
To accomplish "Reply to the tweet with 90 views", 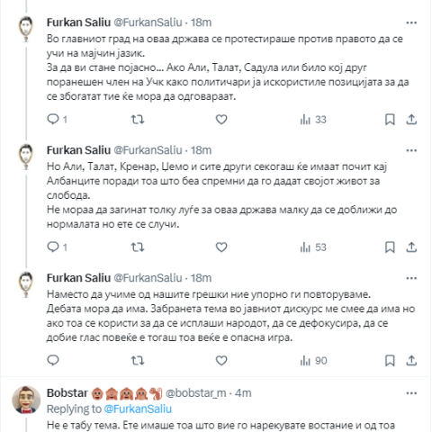I will (x=53, y=360).
